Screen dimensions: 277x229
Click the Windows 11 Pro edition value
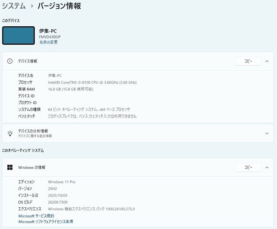(x=62, y=182)
